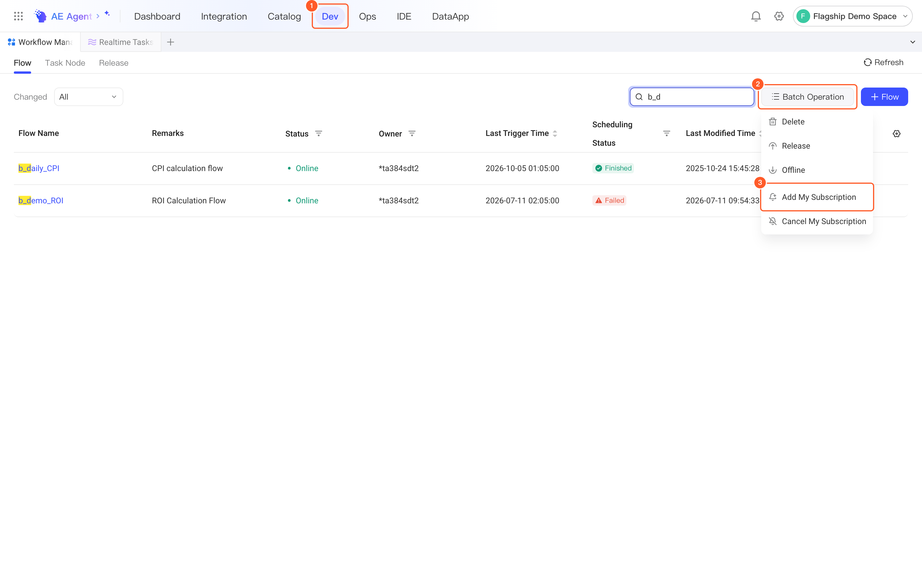Screen dimensions: 922x576
Task: Choose Delete from batch menu
Action: 817,122
